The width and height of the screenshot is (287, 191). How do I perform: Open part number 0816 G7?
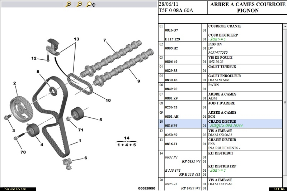[171, 30]
